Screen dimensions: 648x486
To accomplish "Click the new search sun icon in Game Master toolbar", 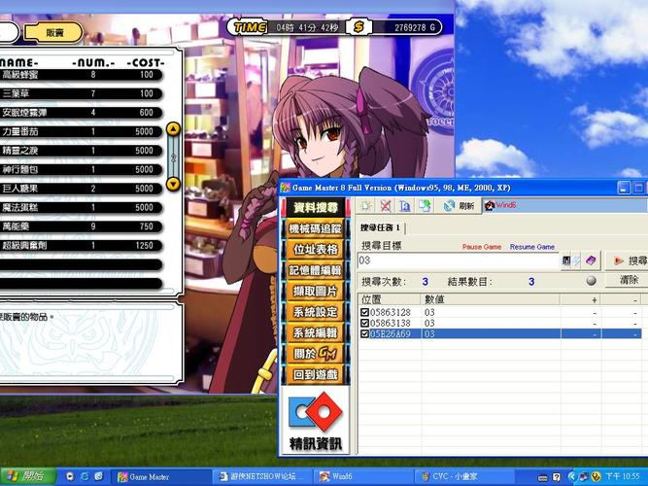I will tap(365, 205).
